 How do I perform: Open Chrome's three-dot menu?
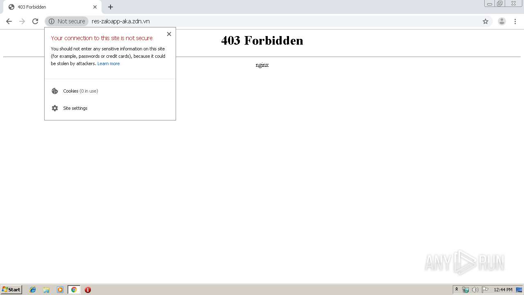pyautogui.click(x=515, y=21)
